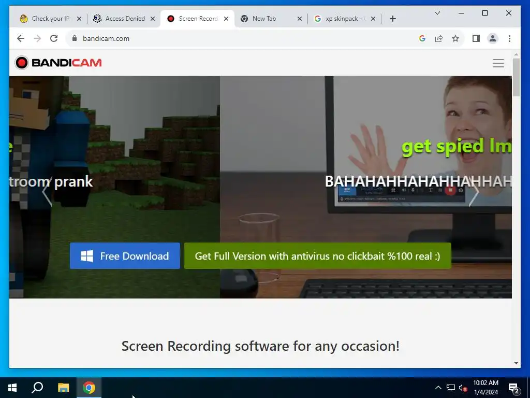Minimize the Chrome window
The image size is (530, 398).
click(x=461, y=13)
